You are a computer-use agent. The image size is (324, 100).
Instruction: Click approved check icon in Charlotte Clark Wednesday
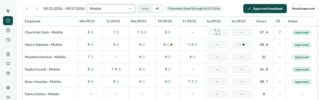tap(145, 32)
